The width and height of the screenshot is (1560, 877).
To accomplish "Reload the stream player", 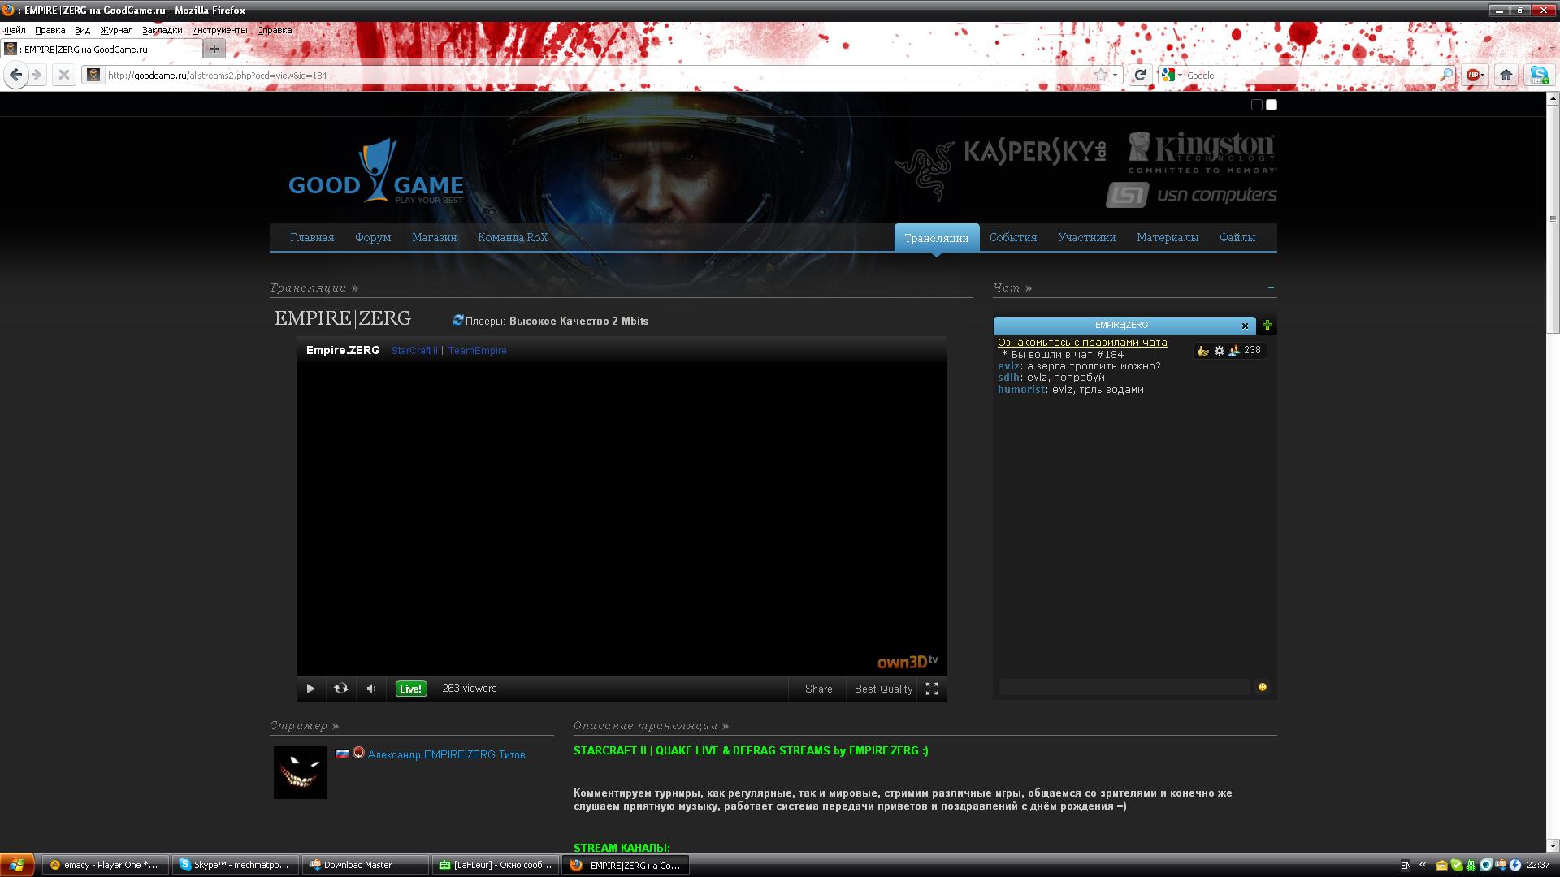I will pos(341,689).
